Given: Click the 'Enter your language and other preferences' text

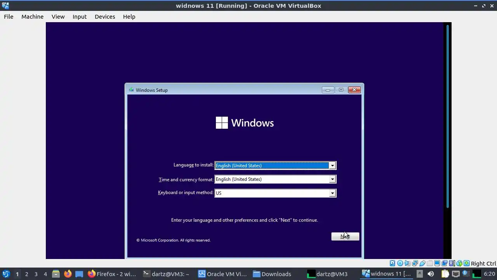Looking at the screenshot, I should pos(245,220).
